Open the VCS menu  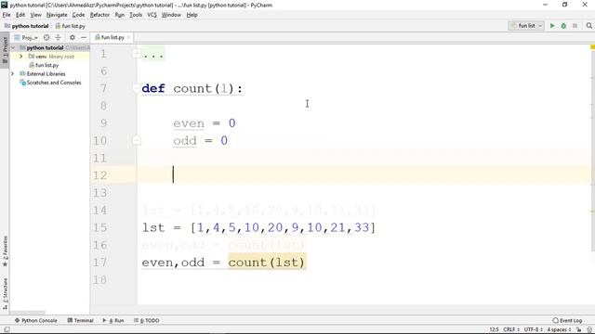click(152, 15)
